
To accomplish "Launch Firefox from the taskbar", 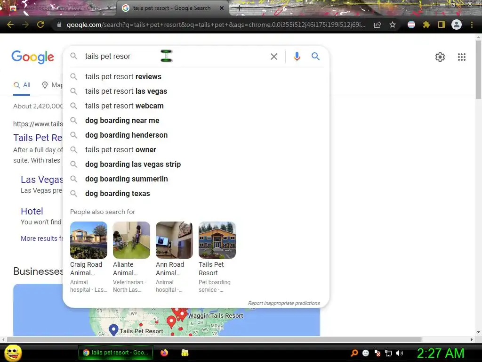I will [164, 353].
